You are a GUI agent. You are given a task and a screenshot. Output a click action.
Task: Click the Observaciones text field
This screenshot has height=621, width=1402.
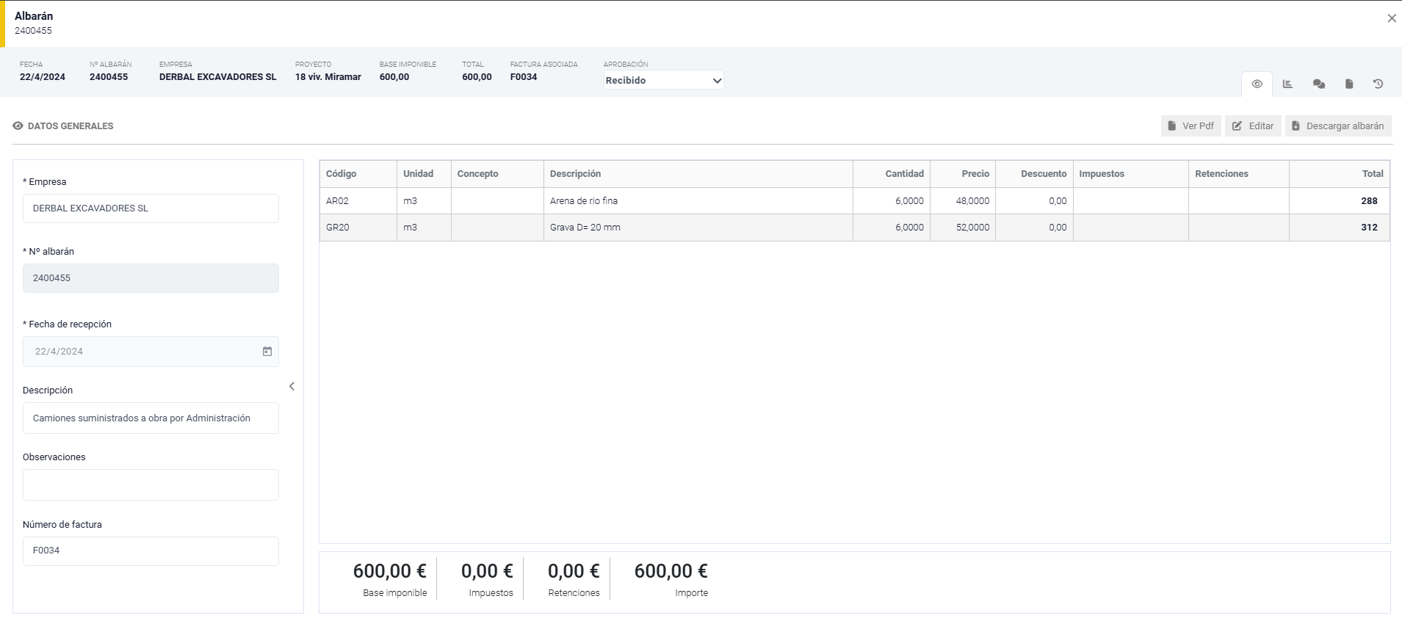(x=151, y=485)
